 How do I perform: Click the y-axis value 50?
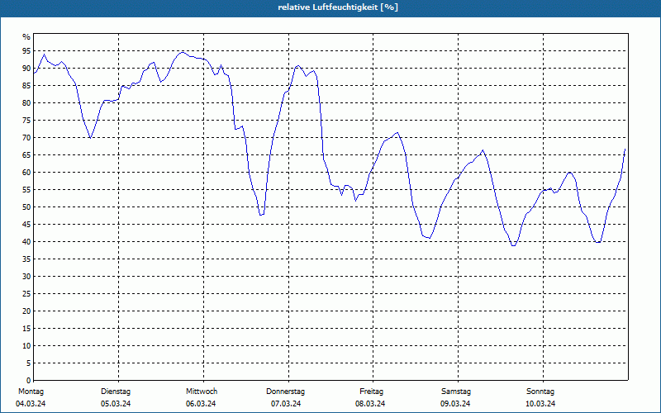(26, 207)
